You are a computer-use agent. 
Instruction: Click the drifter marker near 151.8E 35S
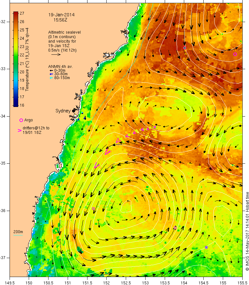click(97, 165)
